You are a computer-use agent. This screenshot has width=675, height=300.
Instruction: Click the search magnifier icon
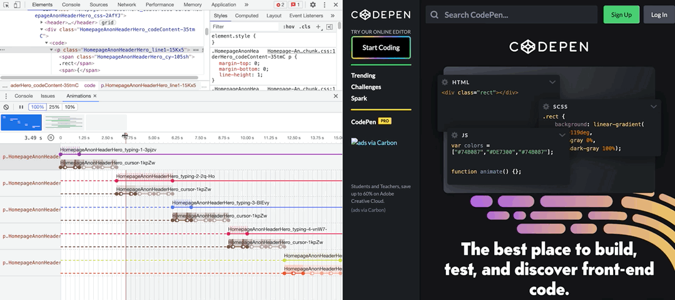(434, 15)
